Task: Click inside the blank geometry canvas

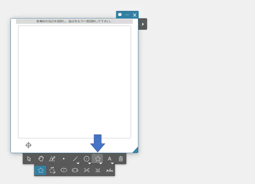Action: (75, 82)
